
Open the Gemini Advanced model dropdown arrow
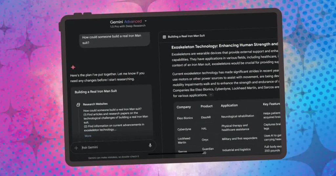click(x=146, y=21)
